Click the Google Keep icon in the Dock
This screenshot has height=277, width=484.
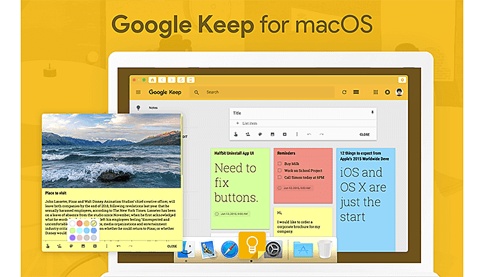pos(252,246)
